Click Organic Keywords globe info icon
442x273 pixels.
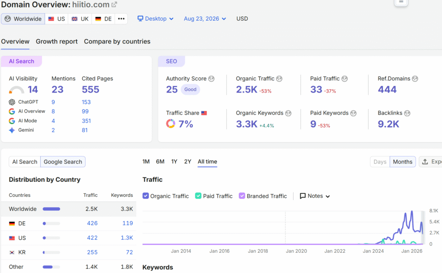coord(288,113)
